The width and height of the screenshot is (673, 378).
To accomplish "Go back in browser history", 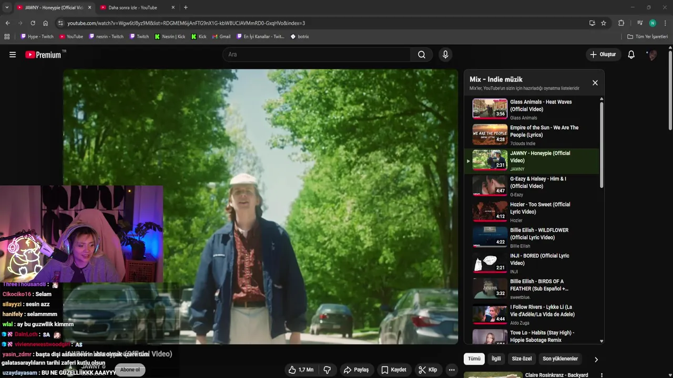I will coord(7,23).
